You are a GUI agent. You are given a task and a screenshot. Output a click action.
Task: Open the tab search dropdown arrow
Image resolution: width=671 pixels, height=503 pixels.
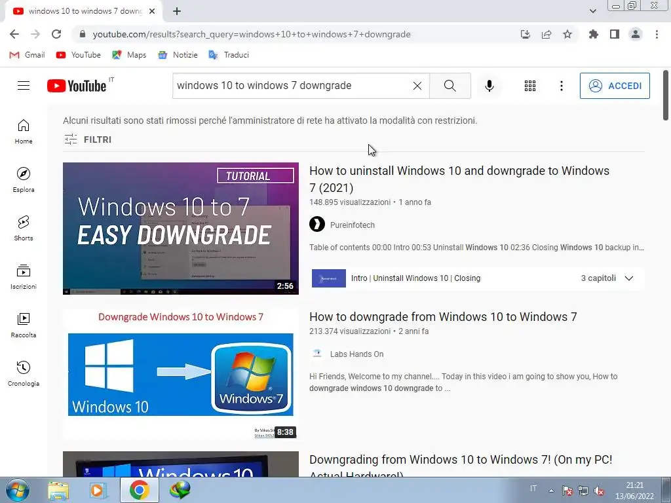pyautogui.click(x=592, y=11)
